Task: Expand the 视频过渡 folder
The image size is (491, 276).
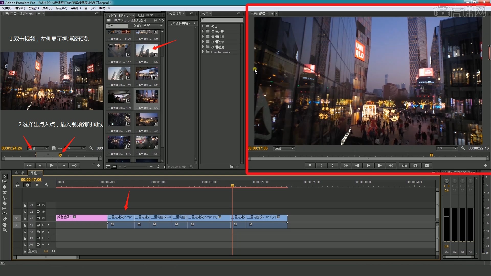Action: coord(203,47)
